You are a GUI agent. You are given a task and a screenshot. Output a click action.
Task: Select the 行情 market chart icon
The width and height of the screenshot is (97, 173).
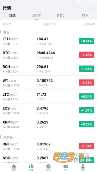click(31, 166)
